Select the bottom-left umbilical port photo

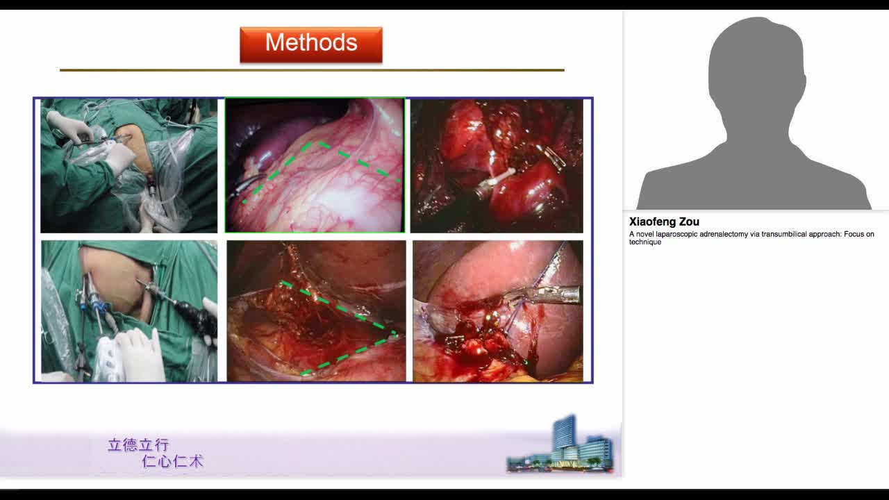click(130, 310)
